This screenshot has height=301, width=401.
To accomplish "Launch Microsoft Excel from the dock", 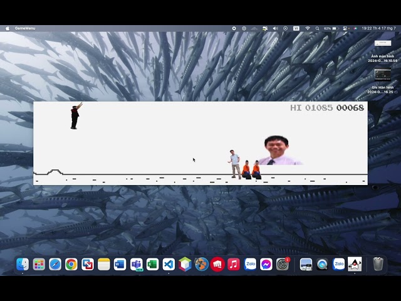I will 152,265.
